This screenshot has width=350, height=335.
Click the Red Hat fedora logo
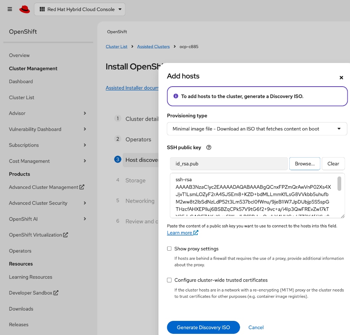click(x=24, y=9)
